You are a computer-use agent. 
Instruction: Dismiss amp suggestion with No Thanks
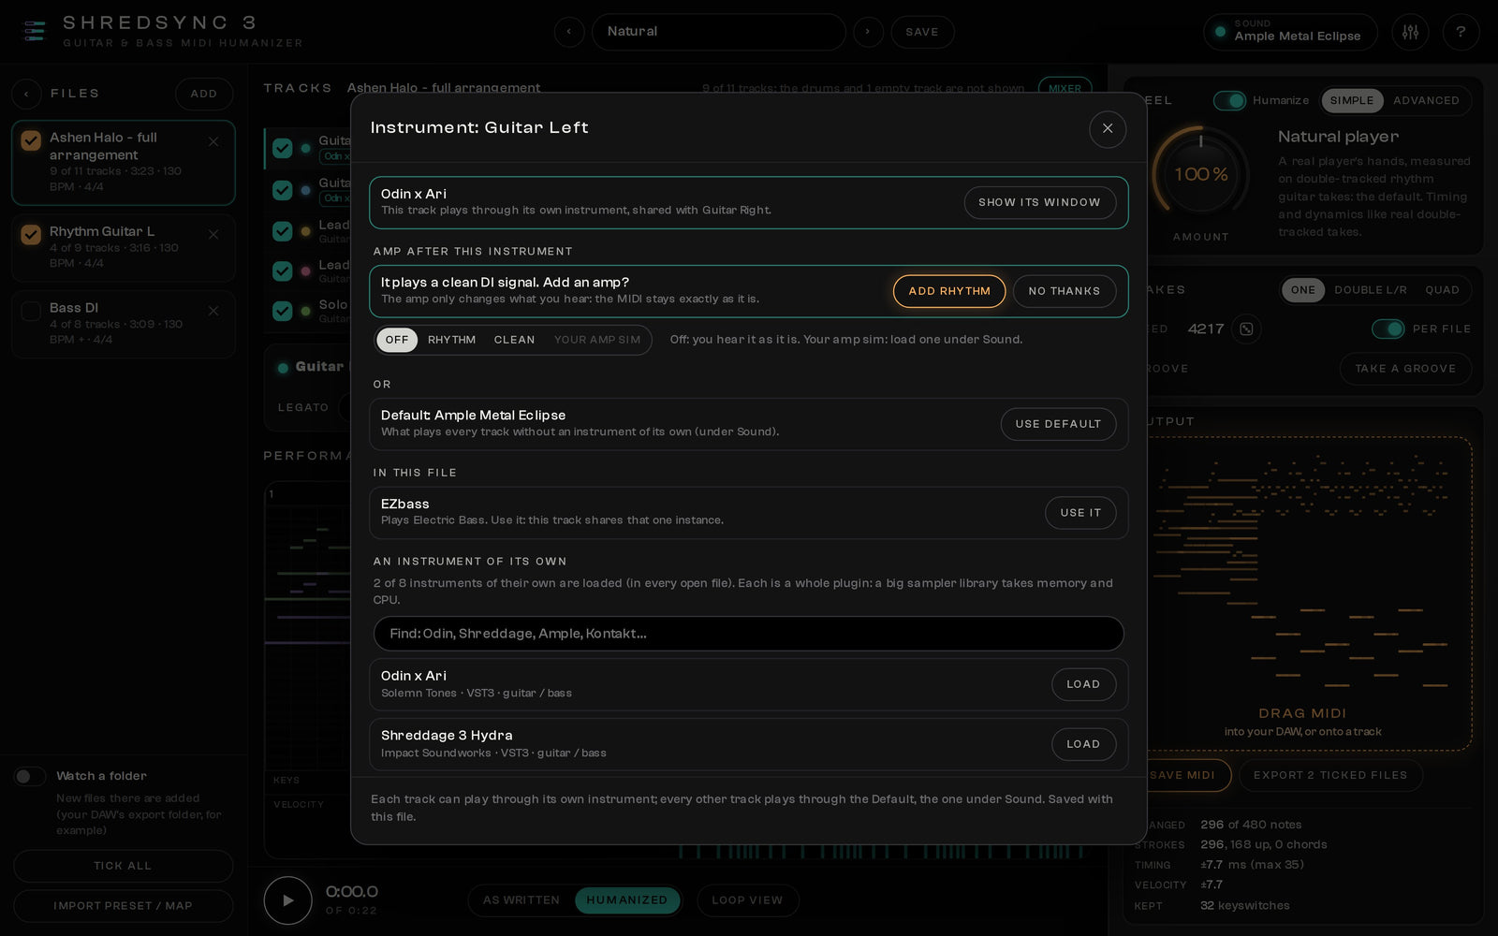coord(1065,291)
